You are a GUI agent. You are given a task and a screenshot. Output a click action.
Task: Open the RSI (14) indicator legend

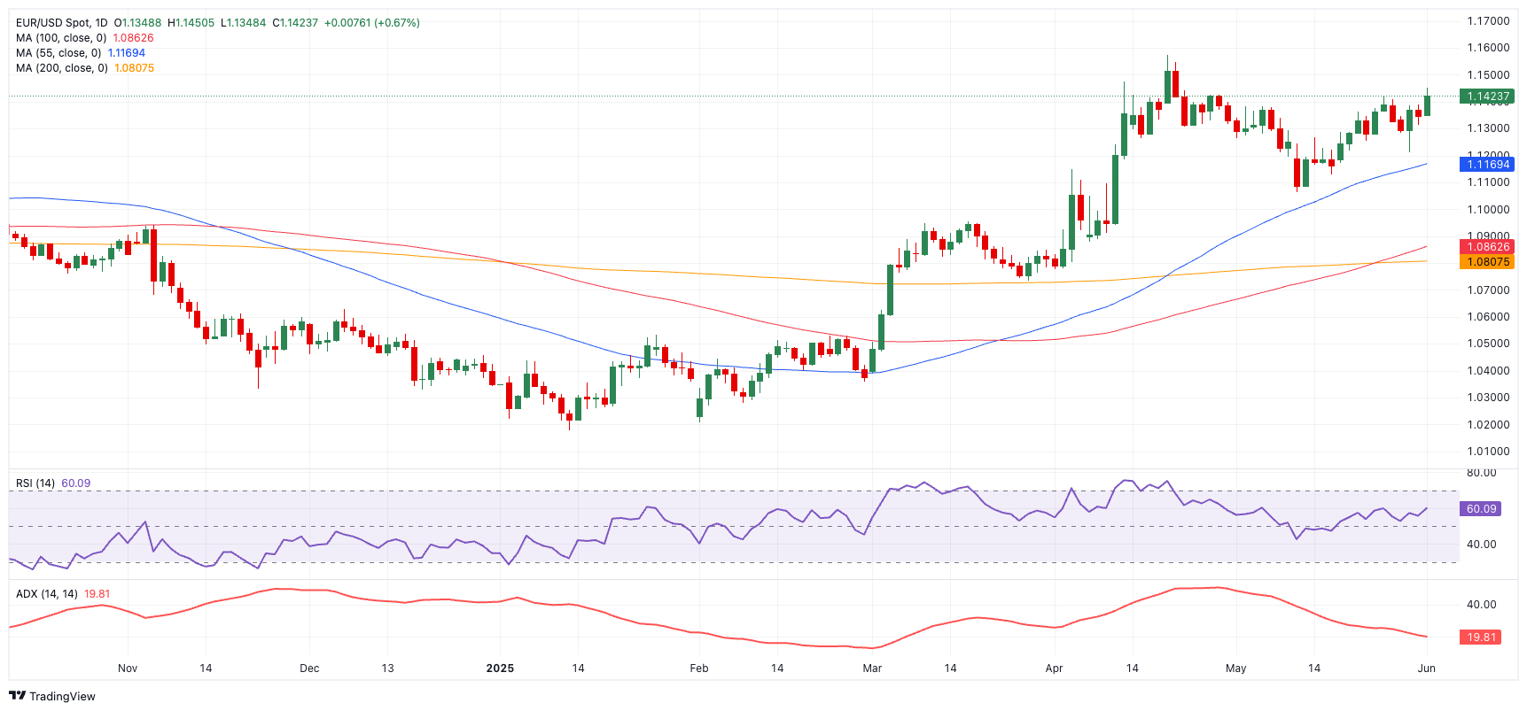(35, 483)
